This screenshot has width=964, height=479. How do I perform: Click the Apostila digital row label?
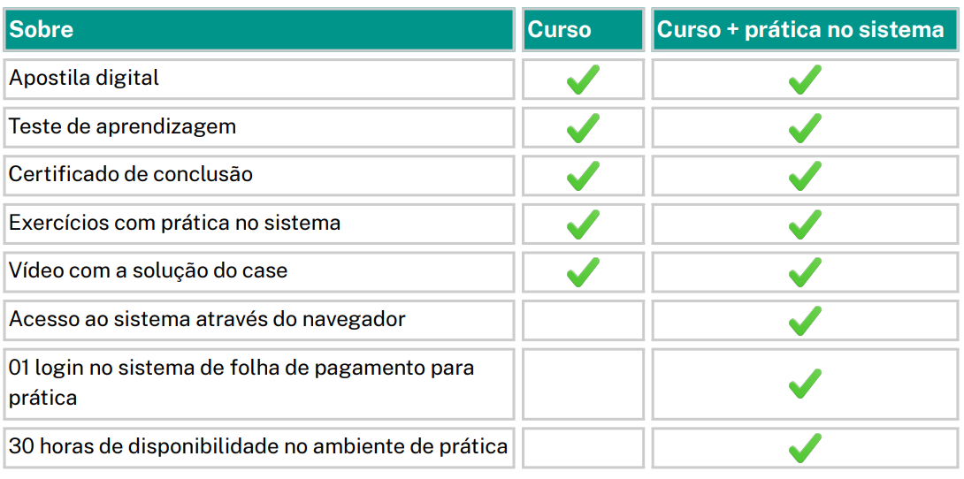pyautogui.click(x=84, y=78)
